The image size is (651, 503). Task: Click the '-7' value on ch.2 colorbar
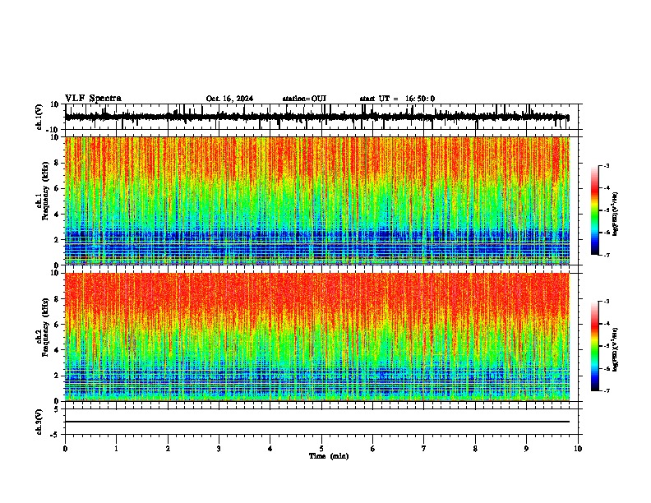(x=606, y=390)
